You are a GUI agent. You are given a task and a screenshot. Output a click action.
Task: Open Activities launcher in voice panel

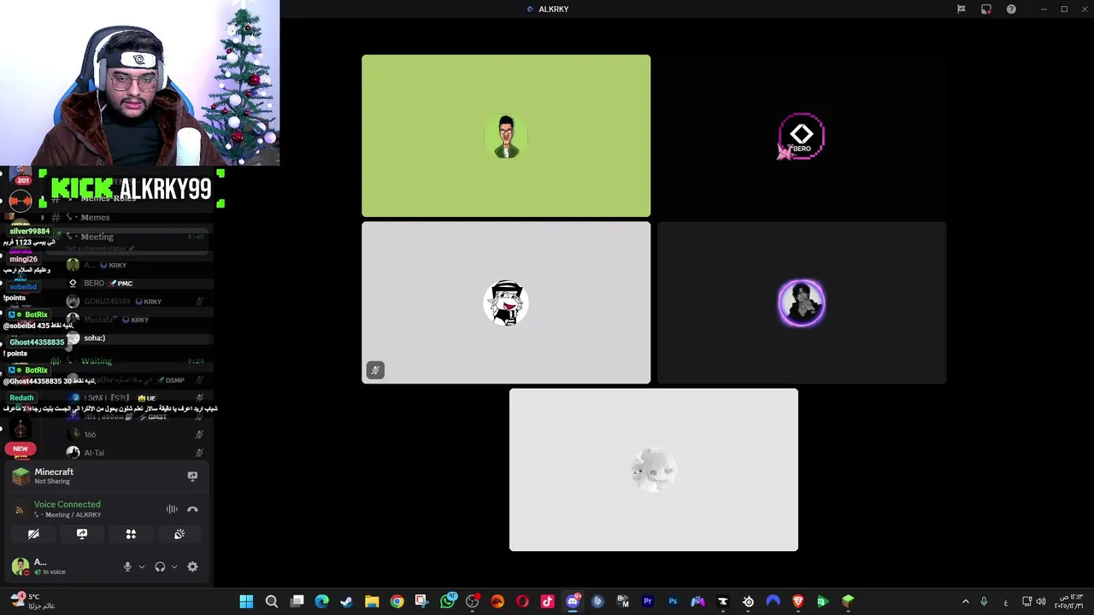point(131,534)
